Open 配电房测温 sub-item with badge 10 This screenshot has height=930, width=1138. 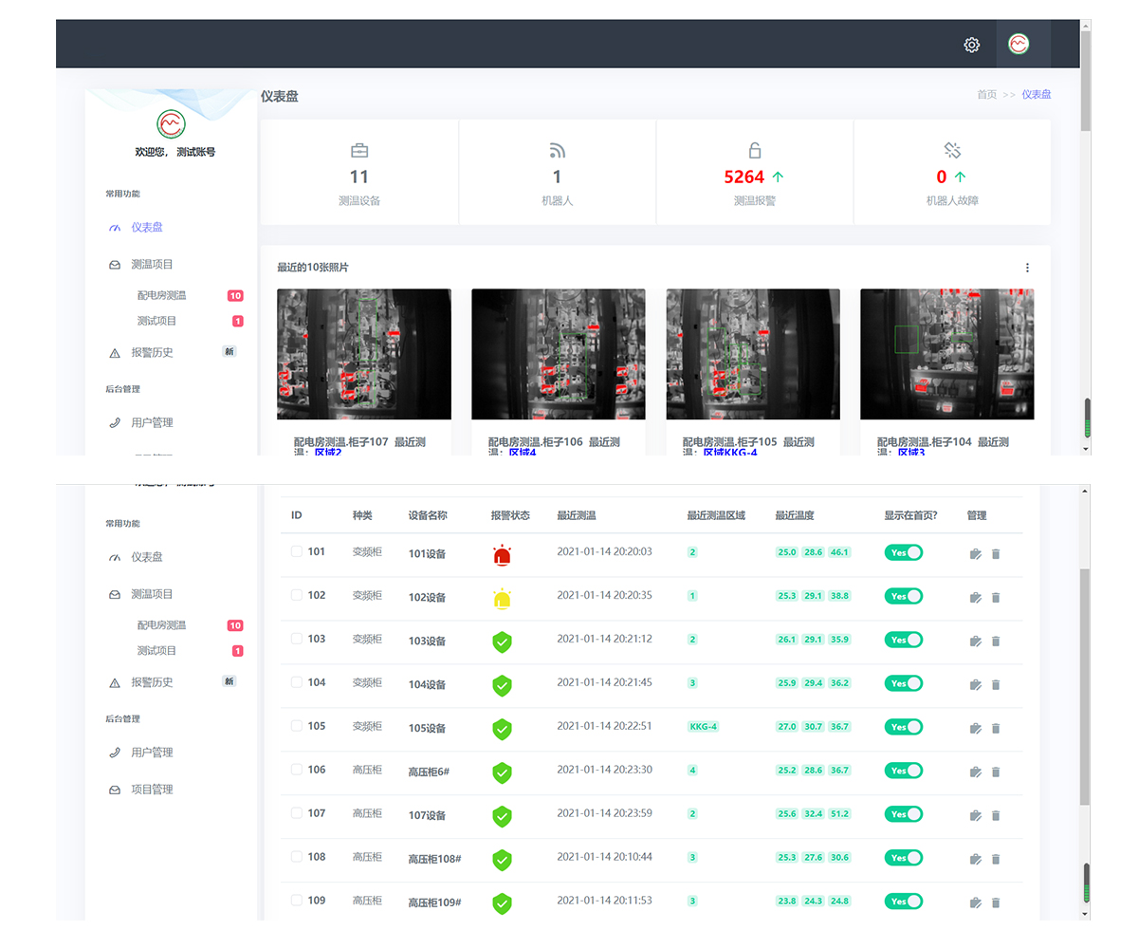161,296
